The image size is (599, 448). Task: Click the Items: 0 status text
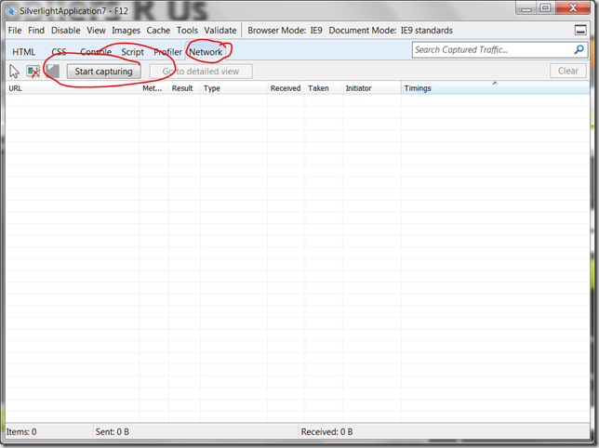point(21,432)
